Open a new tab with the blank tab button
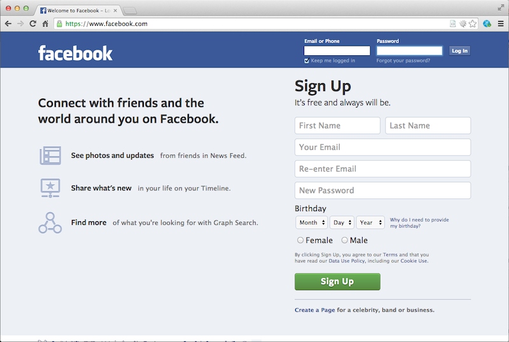Screen dimensions: 509x342 [x=130, y=11]
